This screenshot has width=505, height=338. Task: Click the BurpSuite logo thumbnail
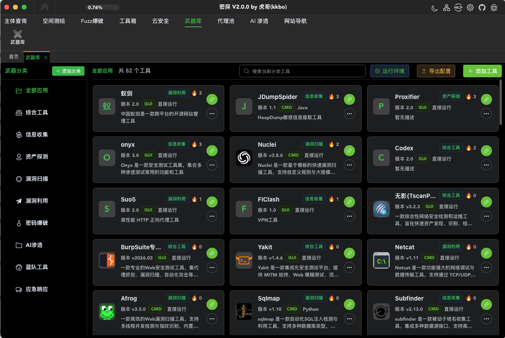click(x=107, y=260)
